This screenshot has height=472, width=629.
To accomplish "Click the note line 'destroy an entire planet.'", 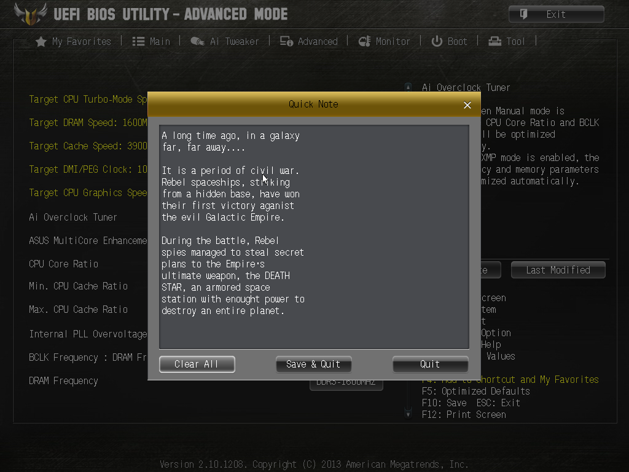I will click(x=222, y=310).
